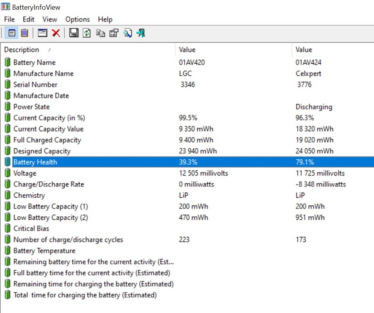The width and height of the screenshot is (374, 313).
Task: Click the Discharging power state value
Action: 314,107
